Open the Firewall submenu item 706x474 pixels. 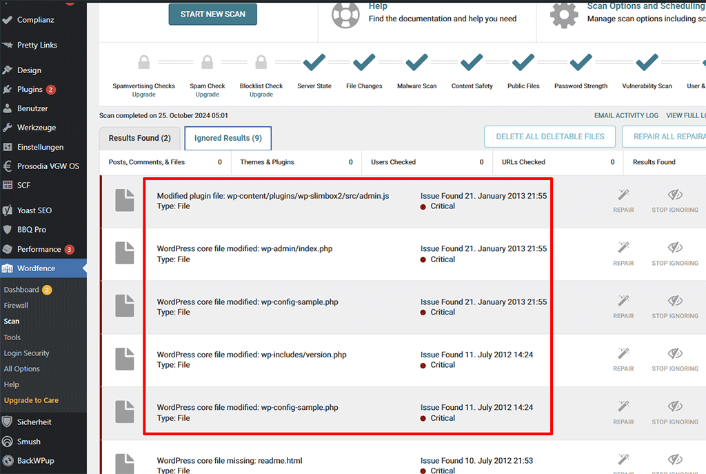click(x=16, y=306)
